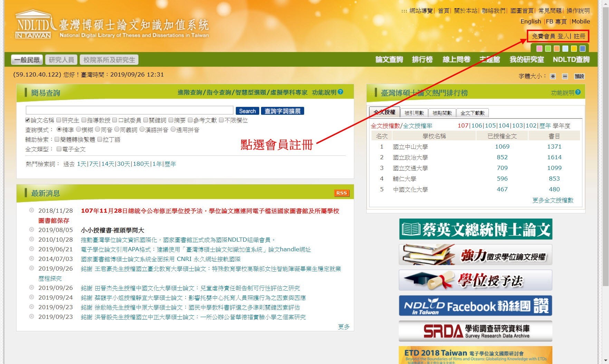Show hot search terms for 7天
The image size is (609, 364).
94,164
